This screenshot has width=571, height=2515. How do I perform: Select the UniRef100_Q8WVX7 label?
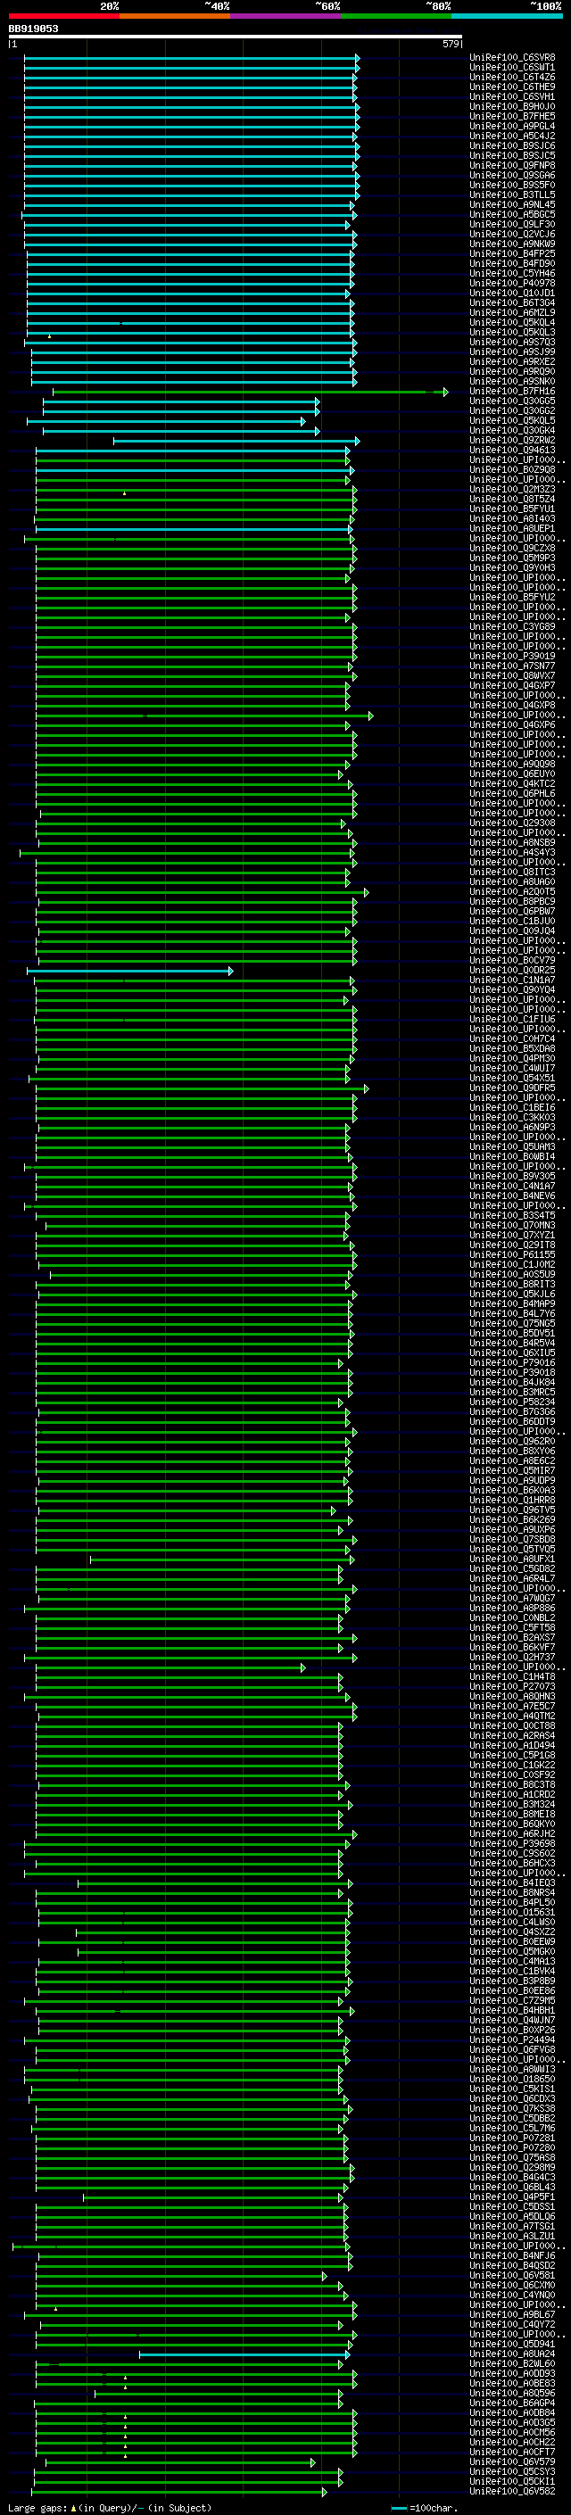512,675
